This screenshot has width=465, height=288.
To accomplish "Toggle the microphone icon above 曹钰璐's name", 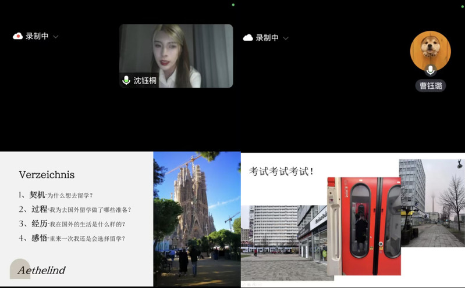I will tap(431, 70).
